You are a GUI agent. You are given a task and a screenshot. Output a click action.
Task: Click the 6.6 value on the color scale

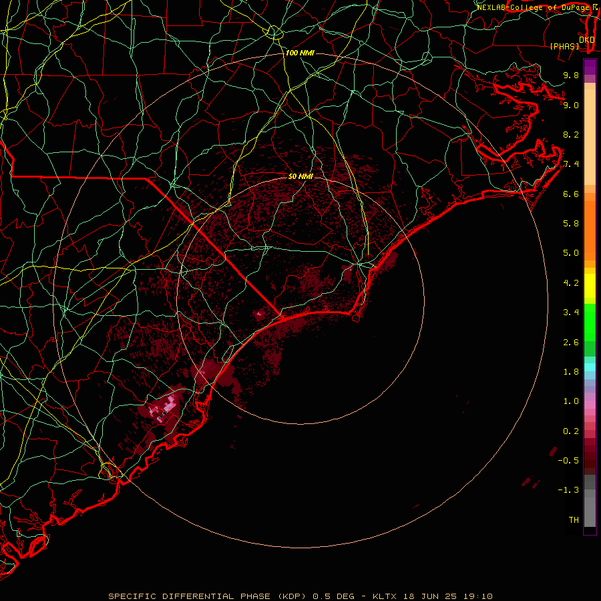pos(571,194)
